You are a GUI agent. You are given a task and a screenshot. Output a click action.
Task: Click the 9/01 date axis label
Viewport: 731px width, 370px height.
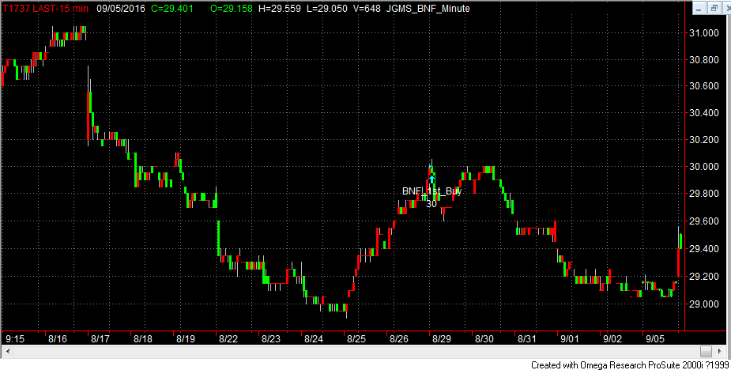570,338
